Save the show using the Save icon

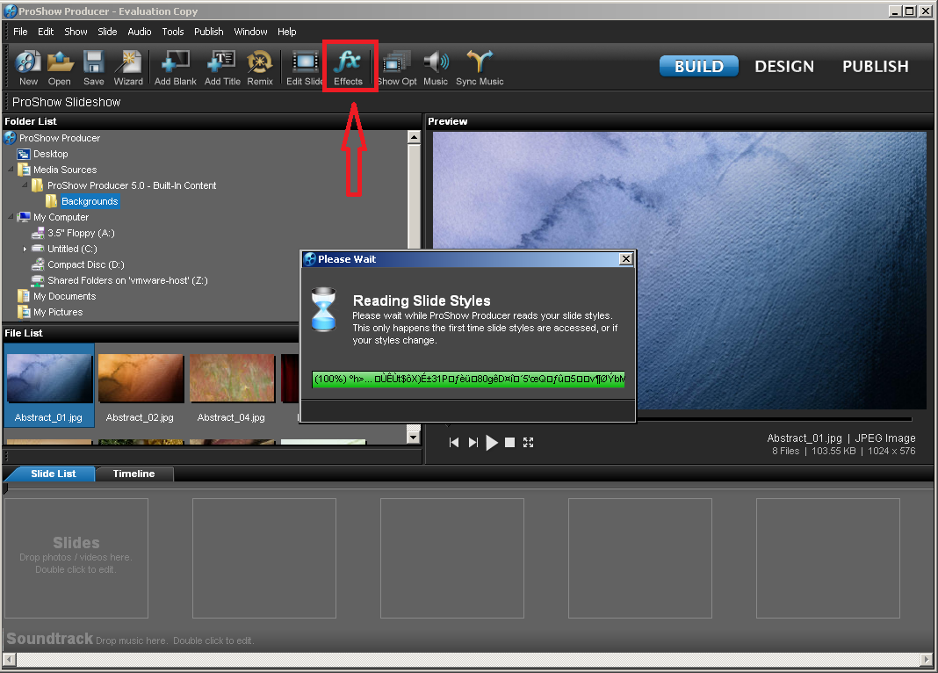(93, 68)
